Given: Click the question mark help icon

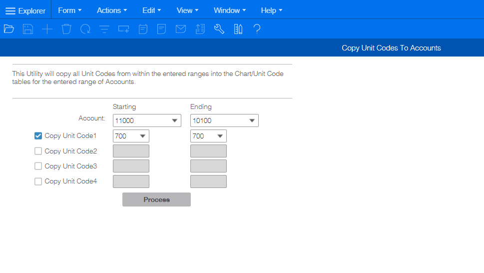Looking at the screenshot, I should pos(257,29).
